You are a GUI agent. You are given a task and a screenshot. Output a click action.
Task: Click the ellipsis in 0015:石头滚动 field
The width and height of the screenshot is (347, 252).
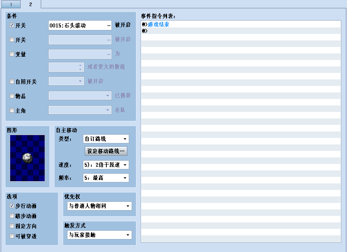coord(109,26)
